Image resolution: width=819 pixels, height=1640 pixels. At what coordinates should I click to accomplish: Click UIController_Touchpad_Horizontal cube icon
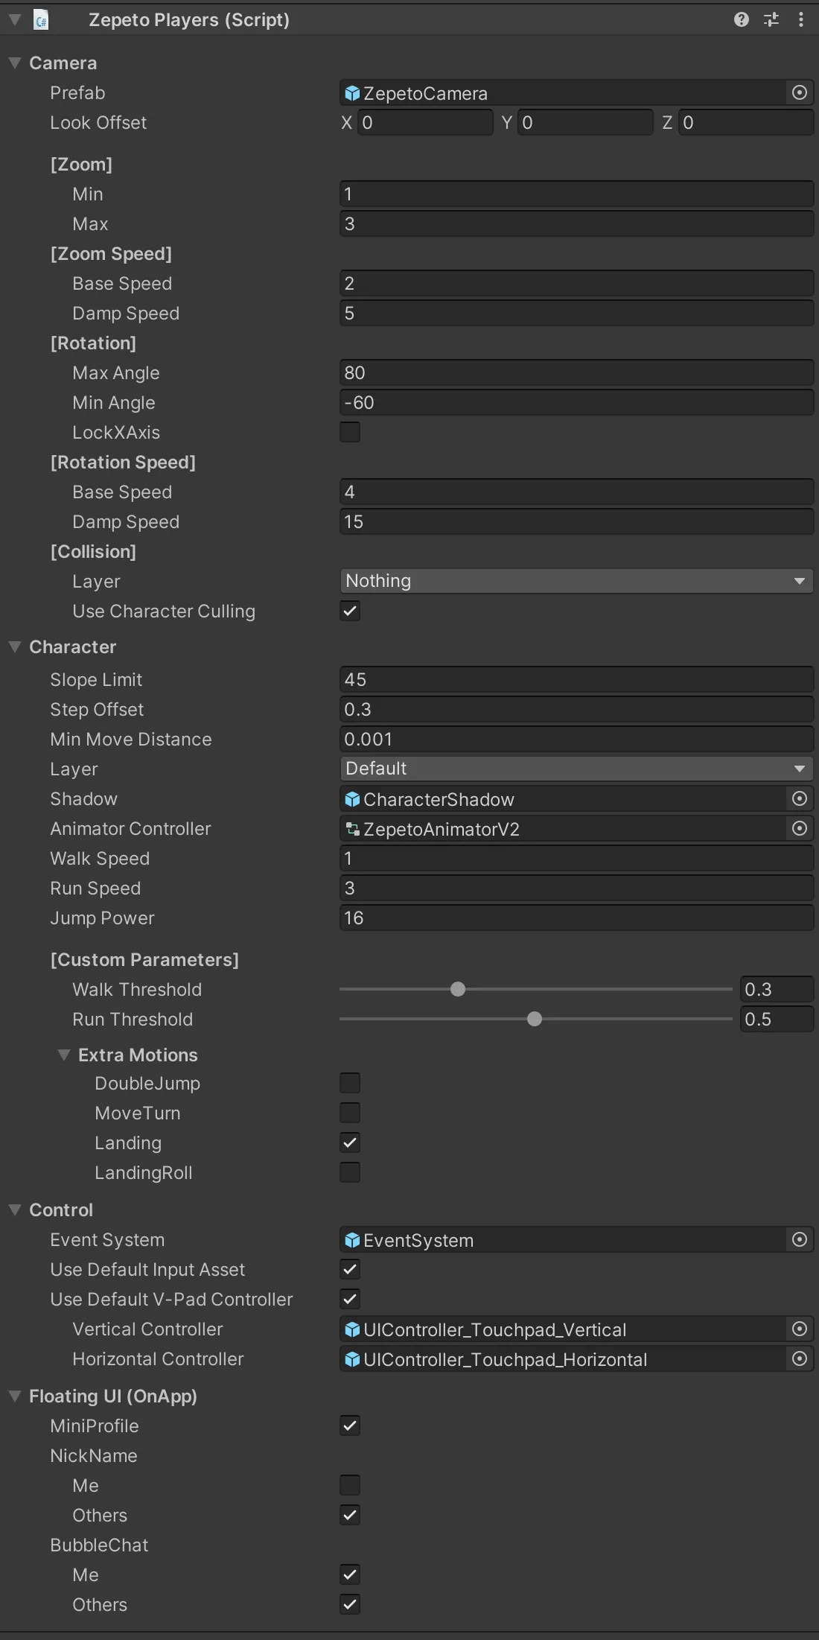353,1359
